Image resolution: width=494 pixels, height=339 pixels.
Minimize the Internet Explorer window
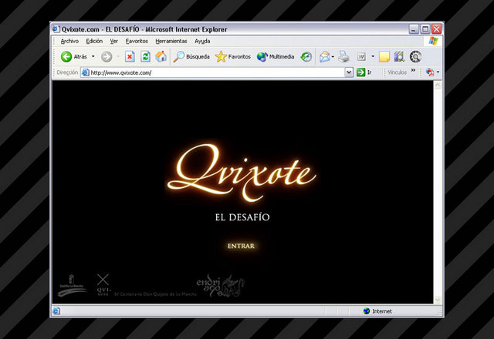(414, 29)
